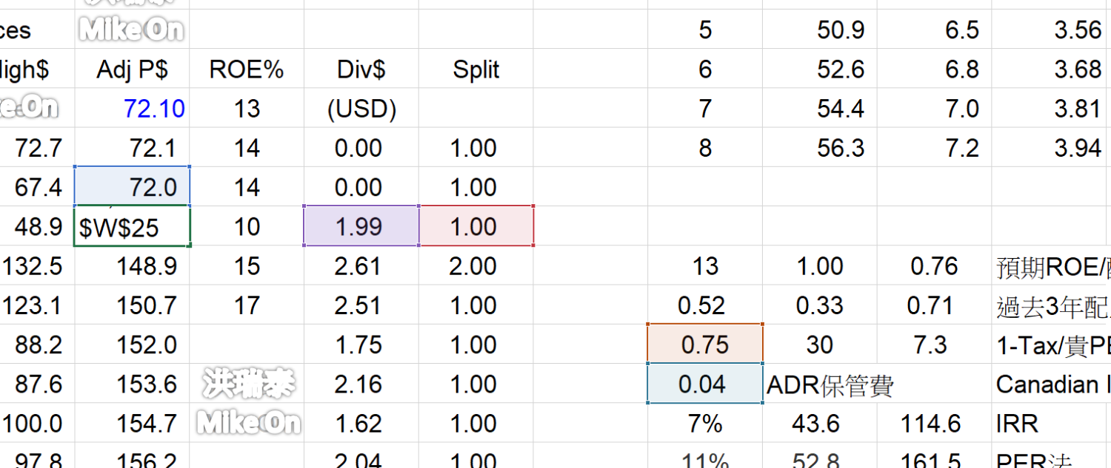Click the ROE value 17 cell
Screen dimensions: 1111x468
click(x=246, y=305)
